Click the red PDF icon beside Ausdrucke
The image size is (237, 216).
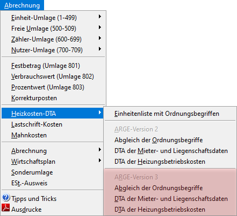(6, 208)
